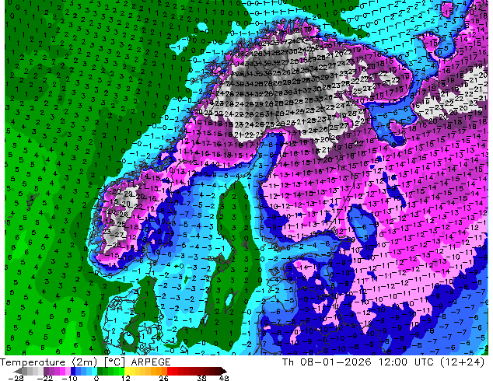Click the date "Th 08-01-2026"

coord(327,362)
